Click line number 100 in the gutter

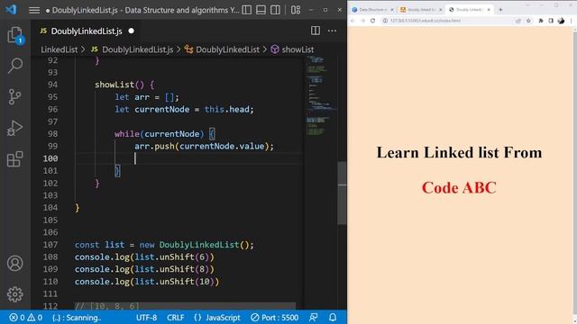coord(50,158)
